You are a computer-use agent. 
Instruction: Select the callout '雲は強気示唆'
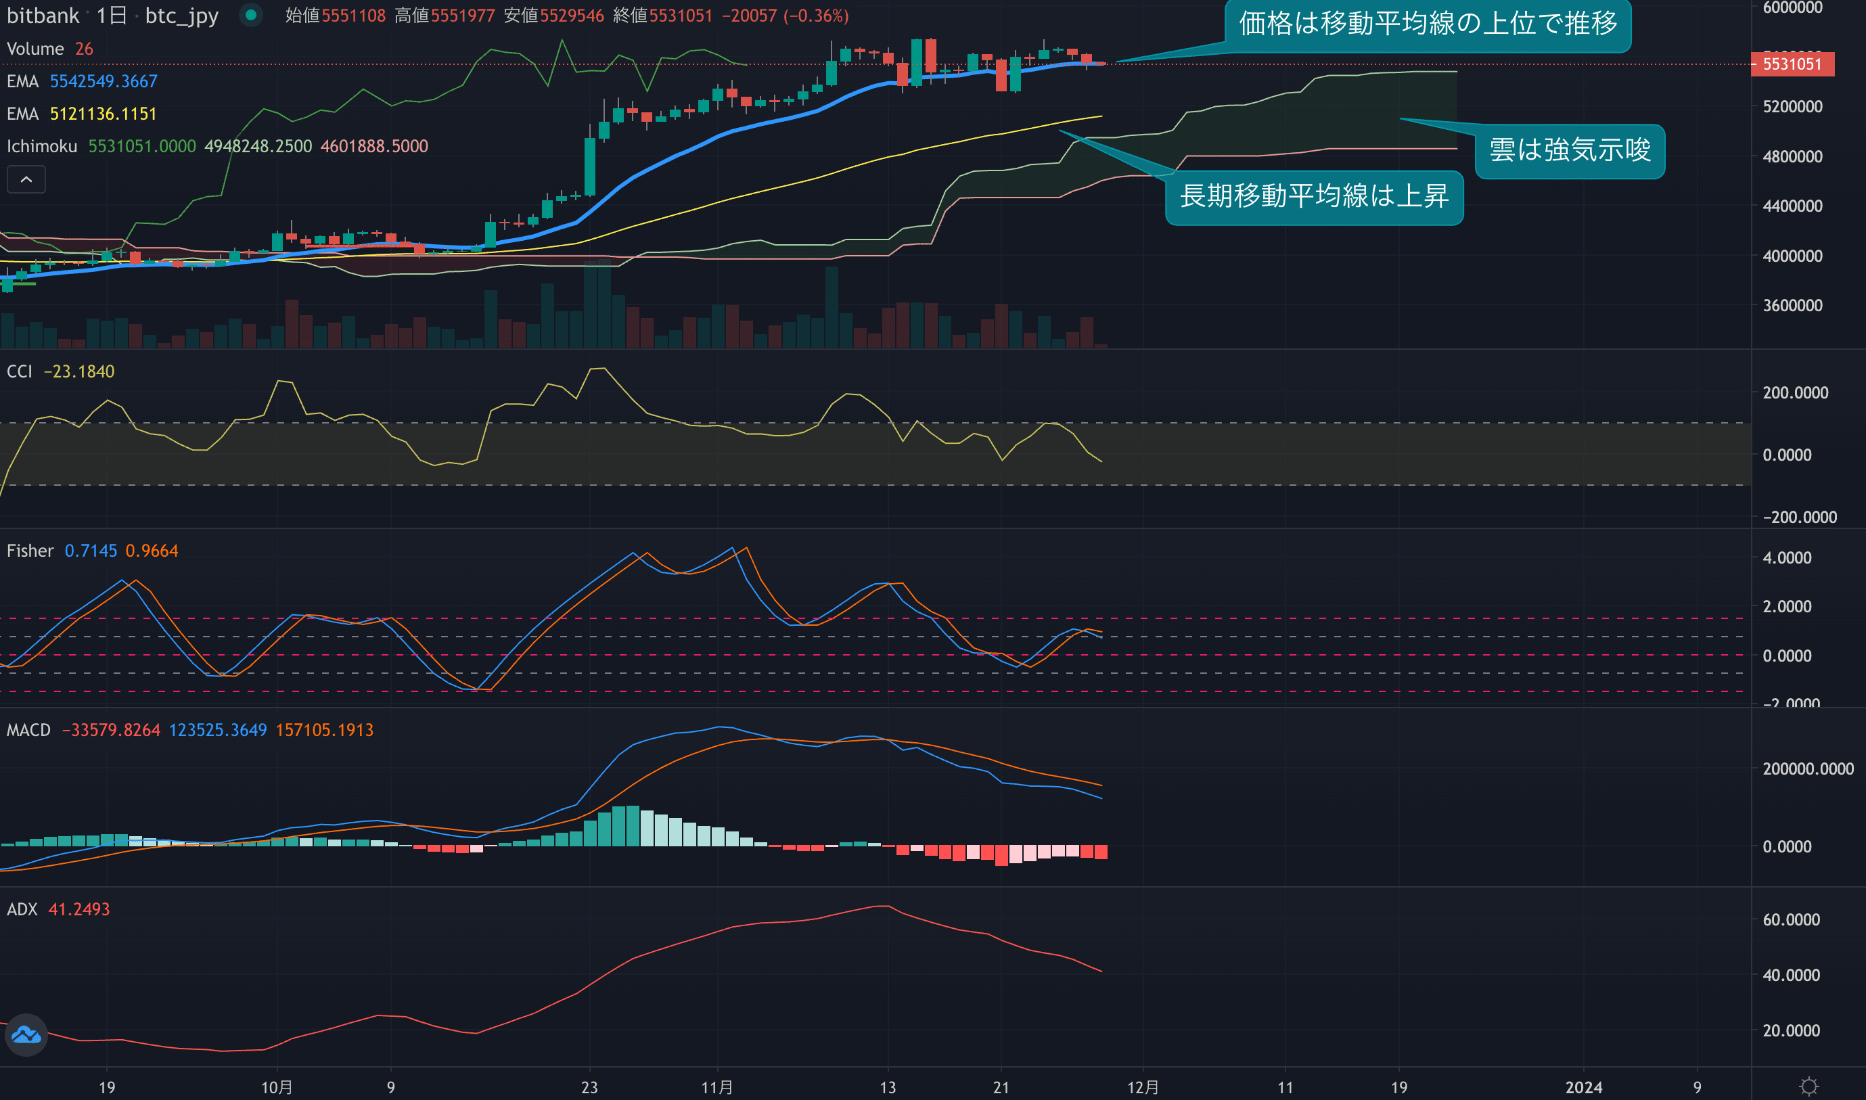point(1570,150)
